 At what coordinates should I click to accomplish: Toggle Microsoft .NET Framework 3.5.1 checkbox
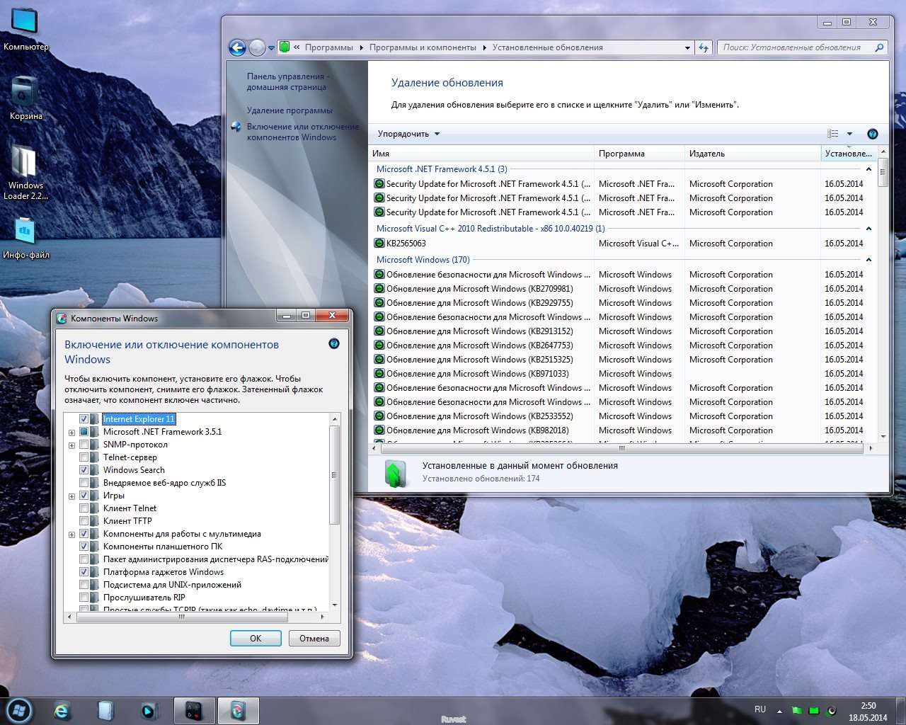point(84,432)
